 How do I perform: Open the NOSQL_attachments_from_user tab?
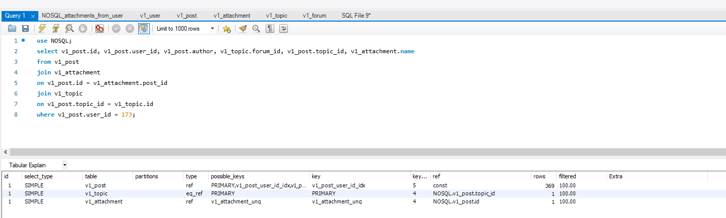(82, 16)
